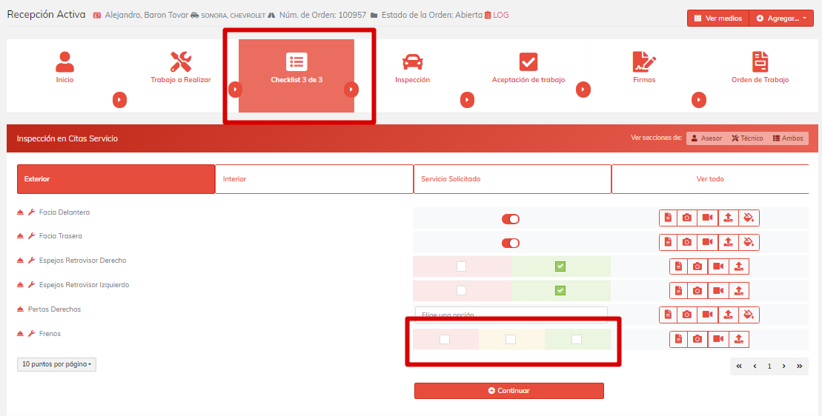Switch to the Servicio Solicitado tab
Screen dimensions: 822x416
pos(511,179)
